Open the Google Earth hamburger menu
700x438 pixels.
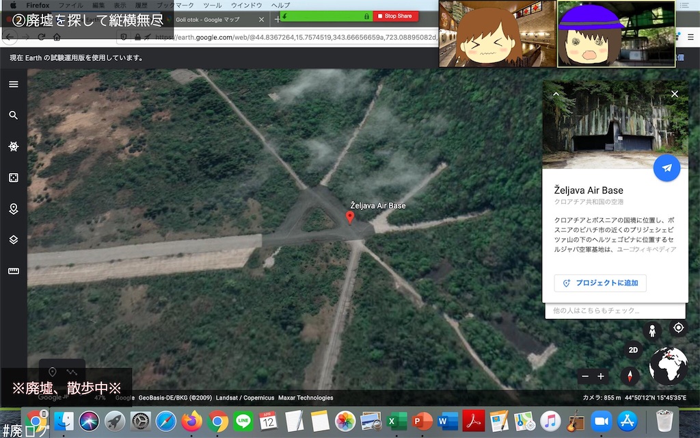pos(14,84)
